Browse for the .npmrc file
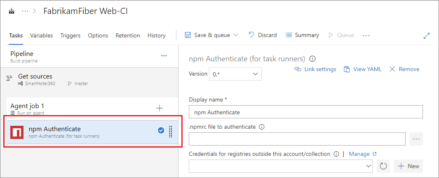The image size is (439, 178). (416, 139)
